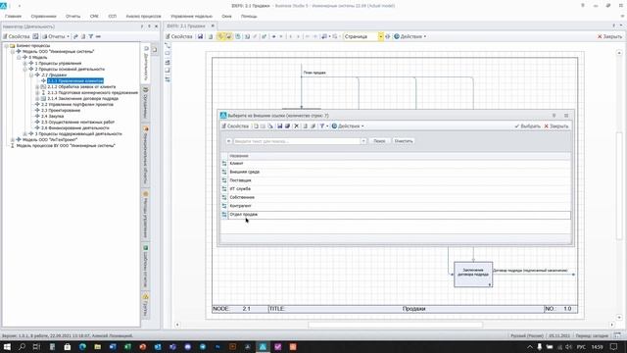The image size is (627, 353).
Task: Open the Действия menu in the diagram toolbar
Action: [x=410, y=36]
